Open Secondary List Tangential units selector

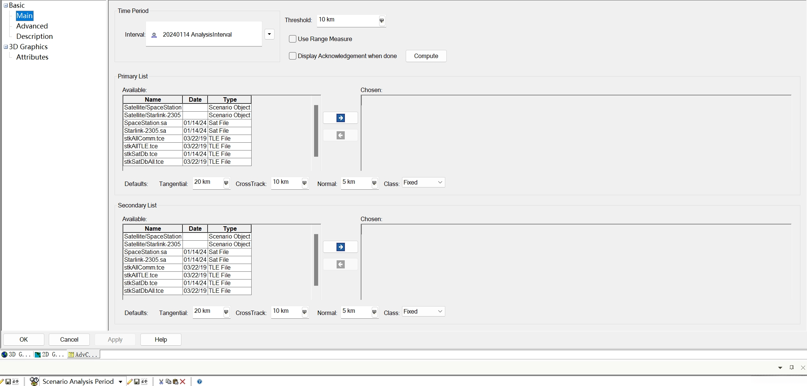(226, 312)
